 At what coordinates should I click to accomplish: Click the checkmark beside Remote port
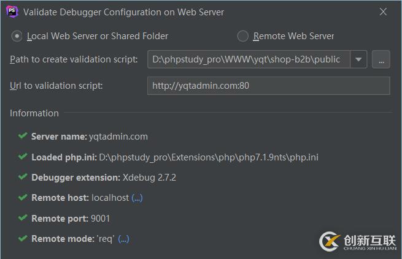pos(23,218)
